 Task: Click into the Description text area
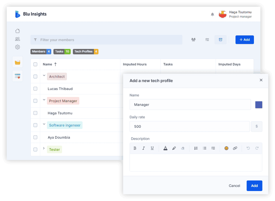click(x=196, y=163)
